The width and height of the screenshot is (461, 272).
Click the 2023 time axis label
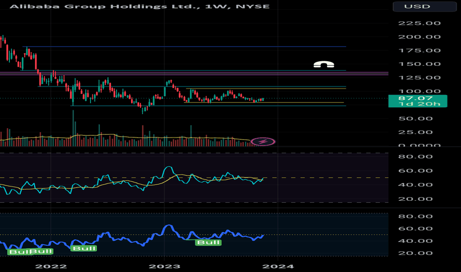point(164,267)
